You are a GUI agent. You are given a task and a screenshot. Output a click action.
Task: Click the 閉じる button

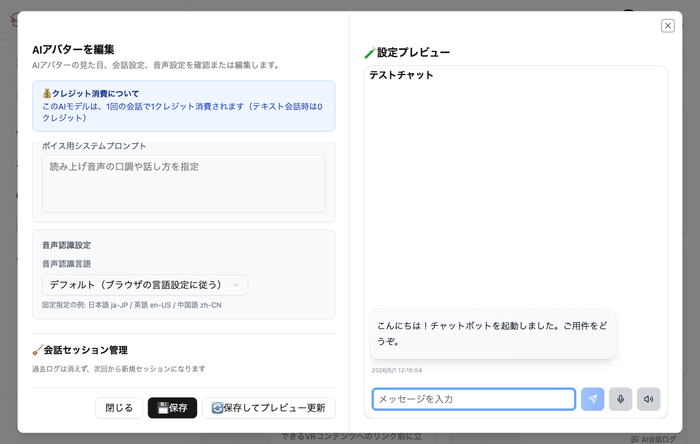coord(119,408)
